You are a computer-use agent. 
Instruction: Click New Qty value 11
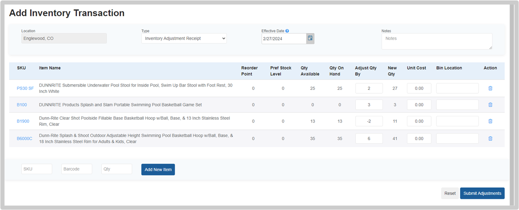point(395,121)
